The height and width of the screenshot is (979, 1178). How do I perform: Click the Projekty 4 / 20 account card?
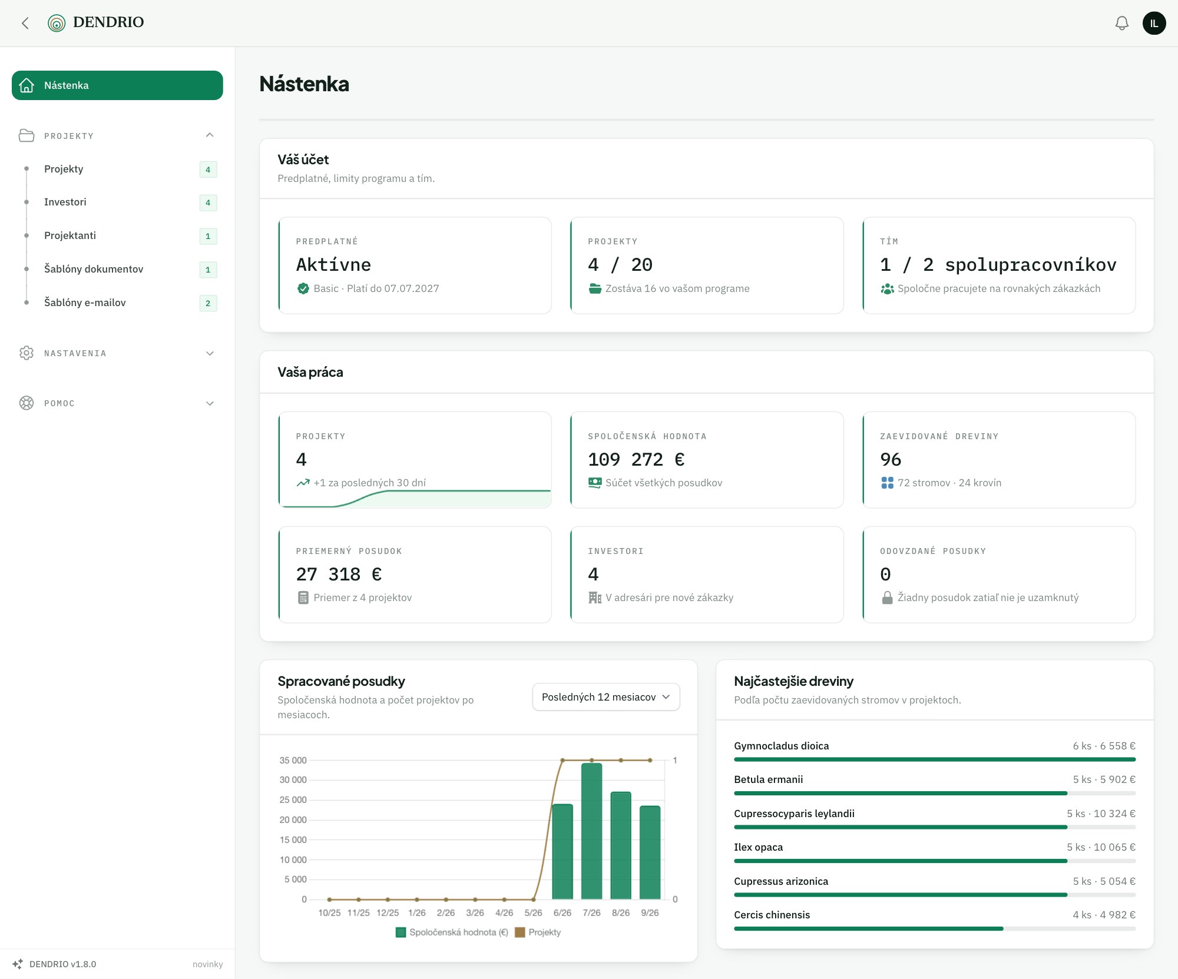click(707, 266)
